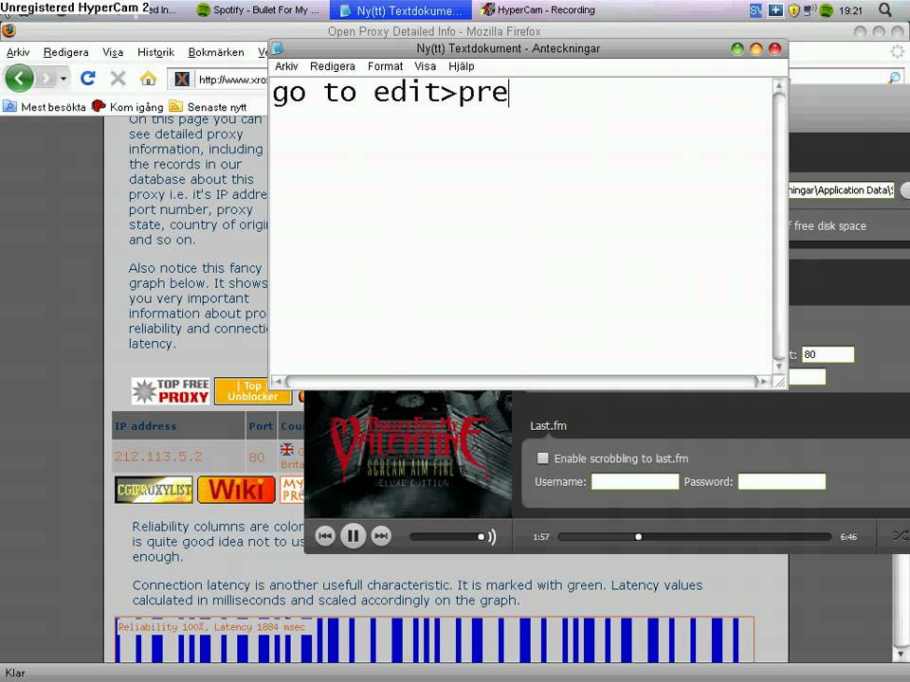Image resolution: width=910 pixels, height=682 pixels.
Task: Go back in Firefox with the green arrow
Action: tap(19, 78)
